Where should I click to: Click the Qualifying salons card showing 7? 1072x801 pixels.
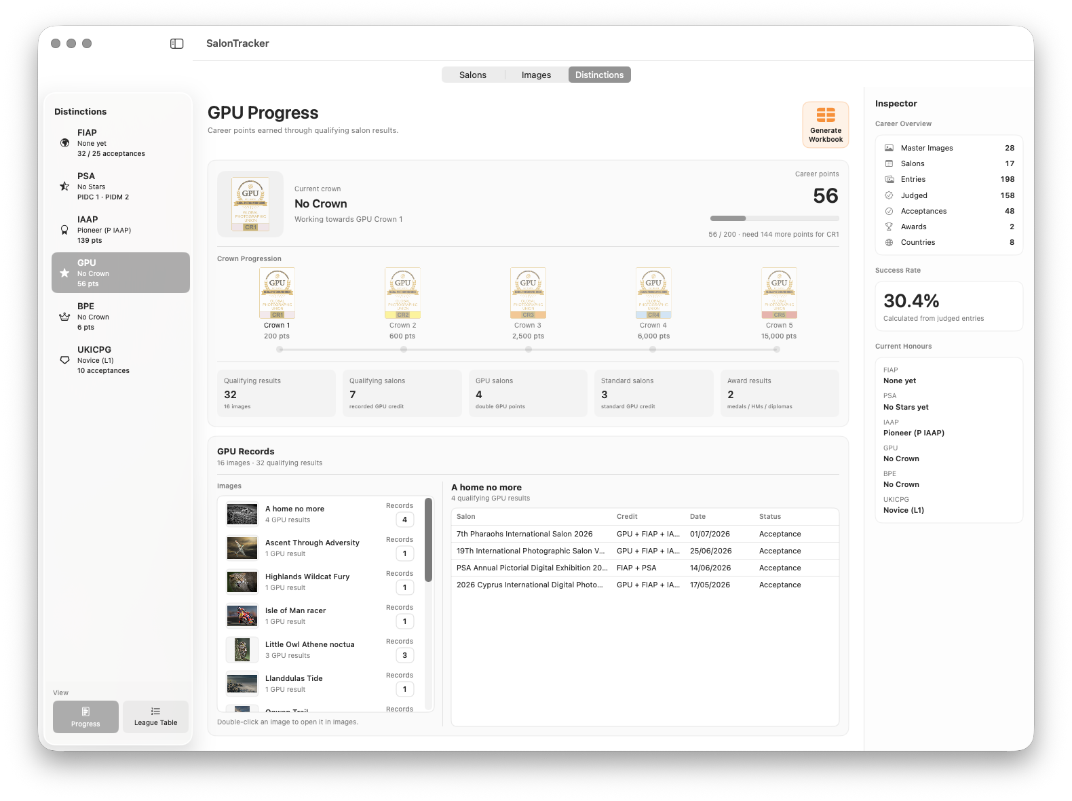pos(402,393)
